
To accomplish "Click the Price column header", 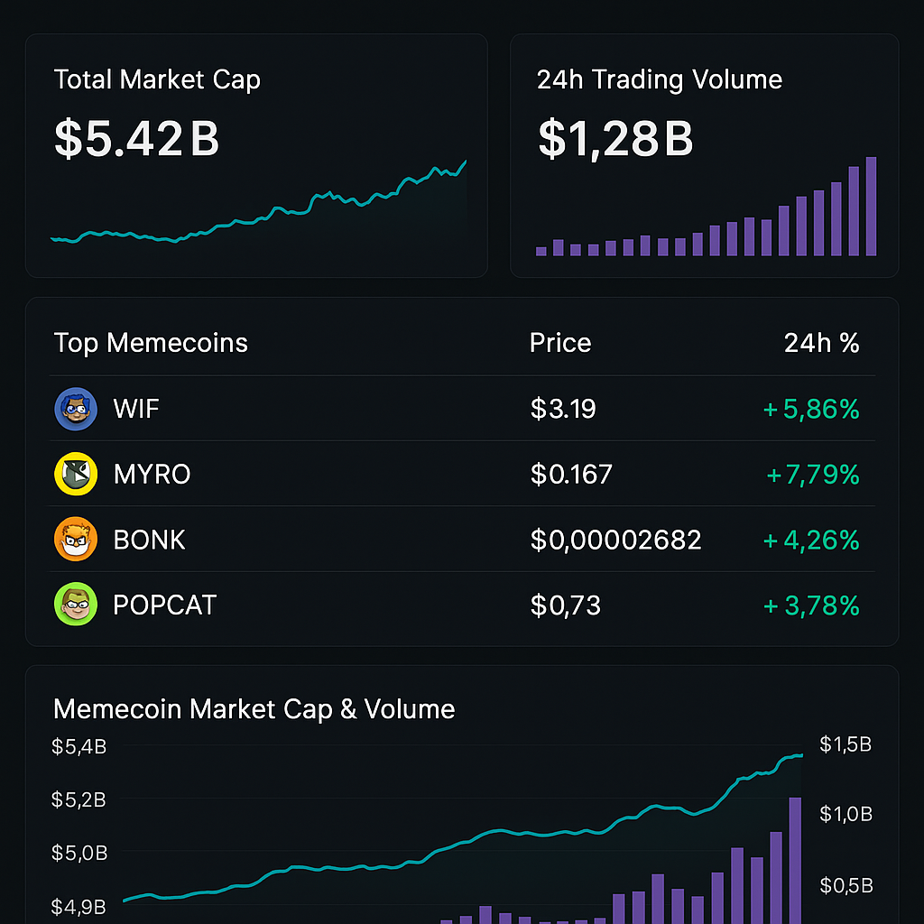I will click(x=560, y=343).
